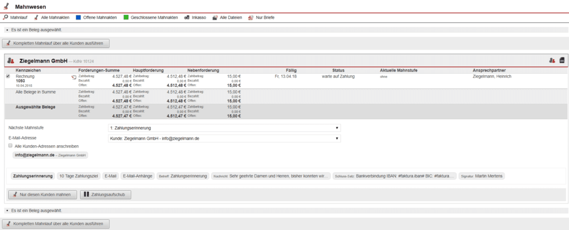Viewport: 569px width, 230px height.
Task: Filter by Nur Briefe
Action: point(261,18)
